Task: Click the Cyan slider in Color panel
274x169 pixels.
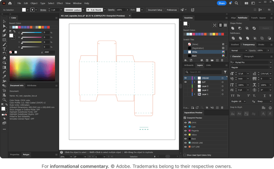Action: pyautogui.click(x=32, y=32)
